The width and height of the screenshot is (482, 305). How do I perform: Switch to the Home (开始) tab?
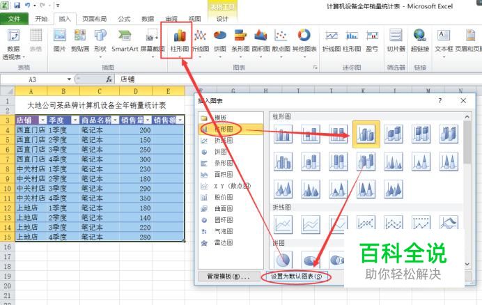41,19
